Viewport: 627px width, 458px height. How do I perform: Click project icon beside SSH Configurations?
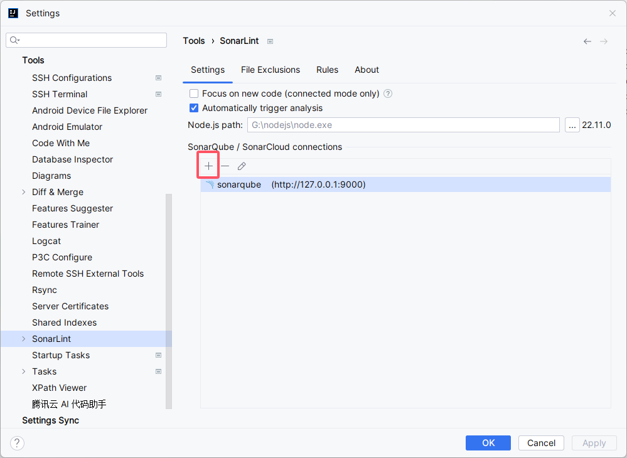pyautogui.click(x=158, y=78)
